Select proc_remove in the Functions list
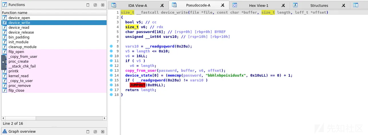Image resolution: width=368 pixels, height=135 pixels. [54, 85]
